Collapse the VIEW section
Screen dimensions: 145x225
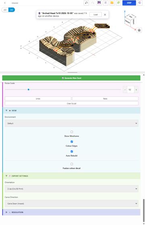click(71, 110)
